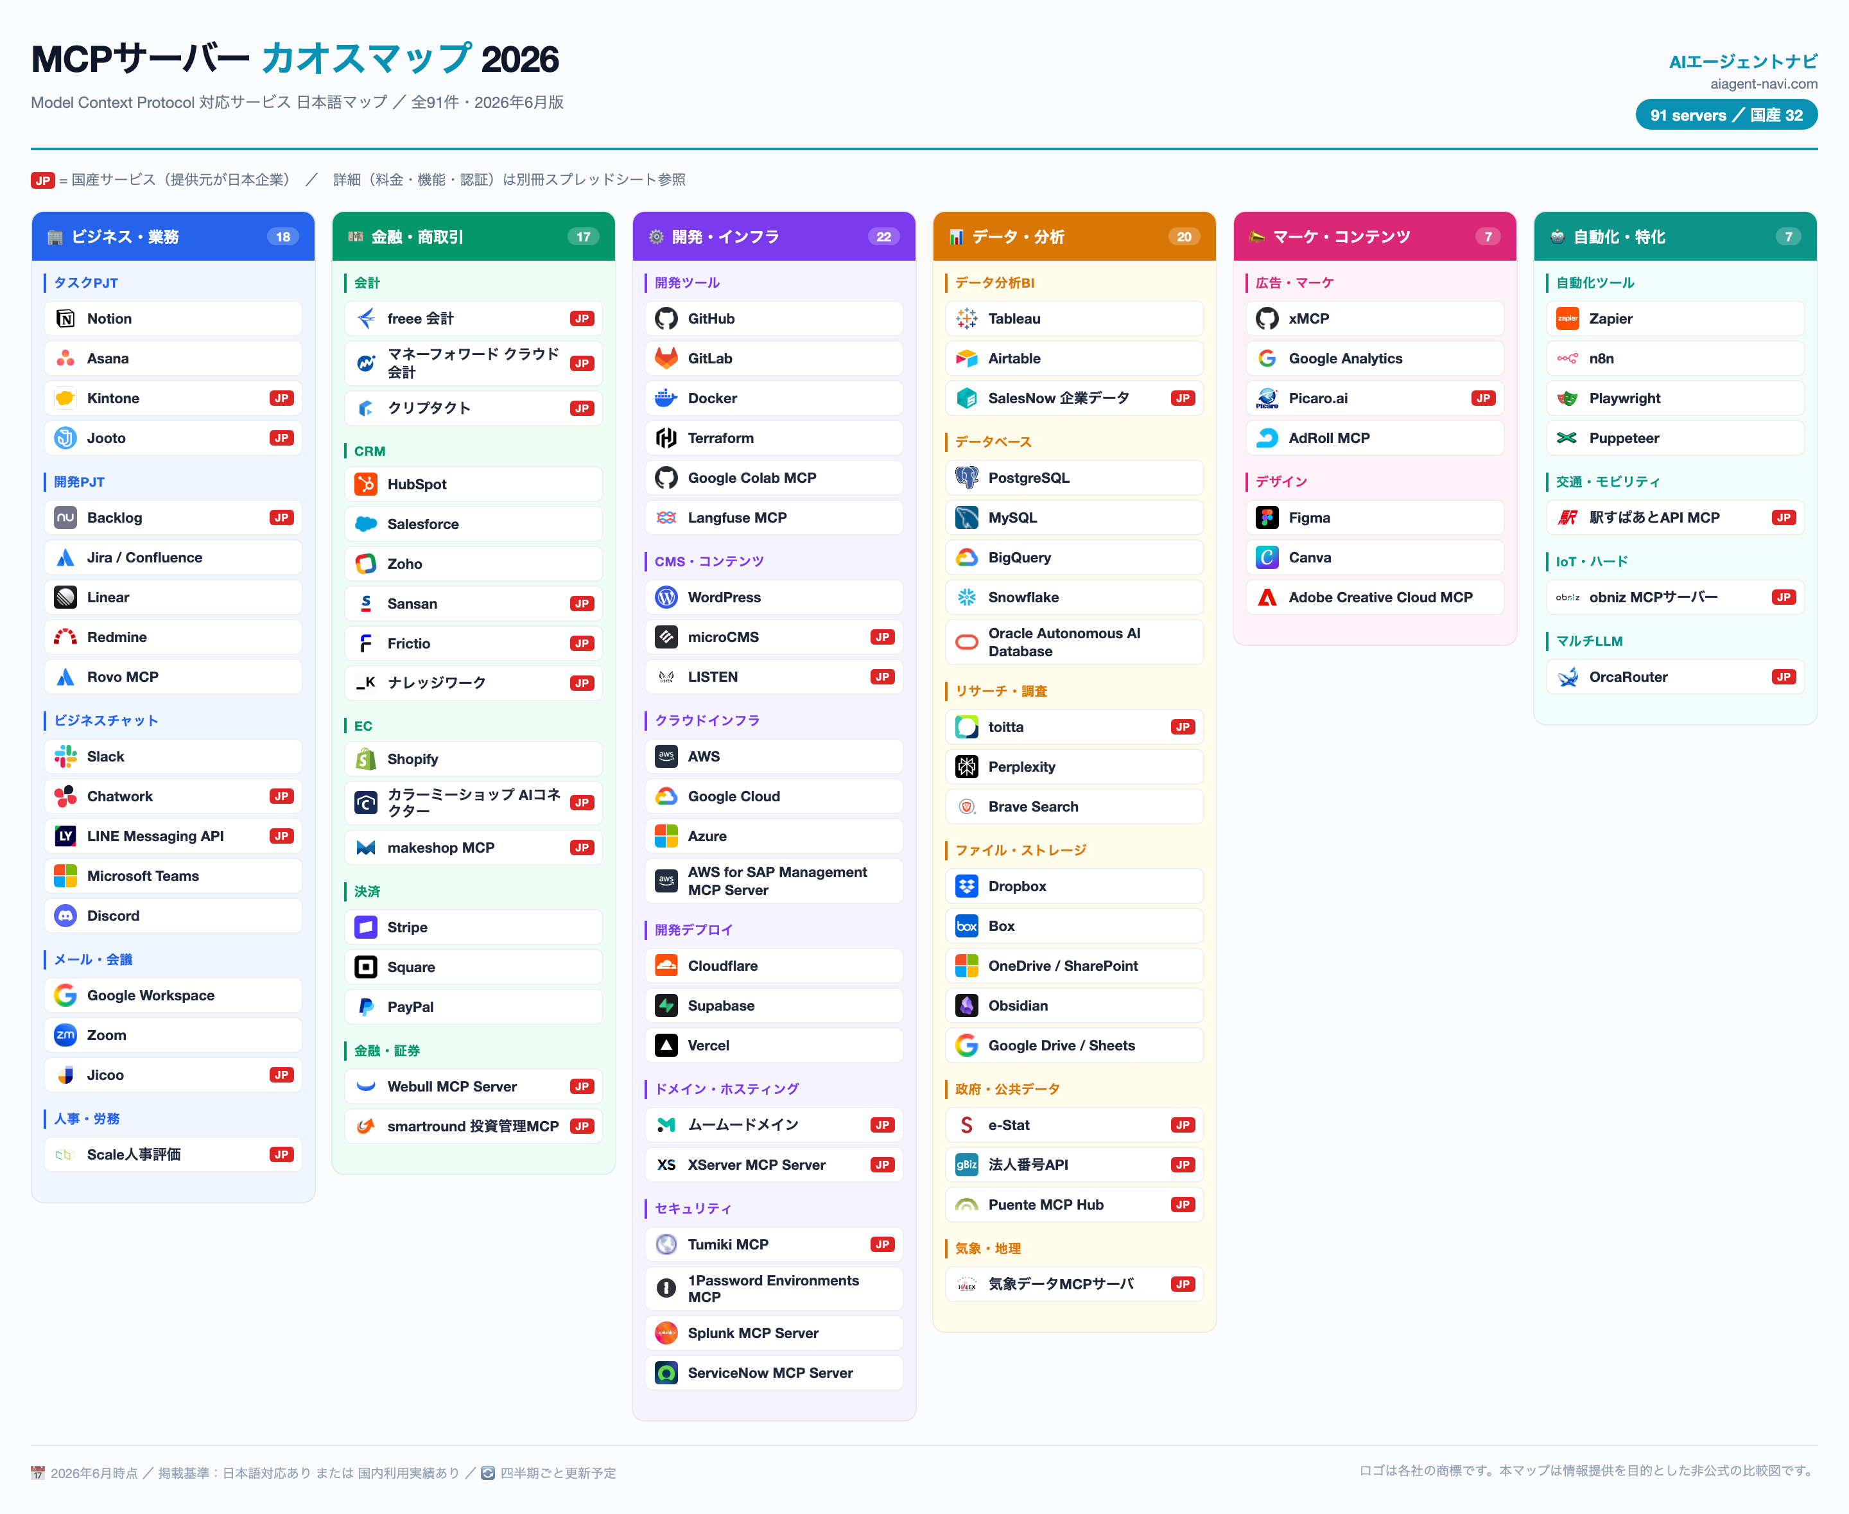Viewport: 1849px width, 1514px height.
Task: Open the 金融・商取引 category header
Action: (474, 236)
